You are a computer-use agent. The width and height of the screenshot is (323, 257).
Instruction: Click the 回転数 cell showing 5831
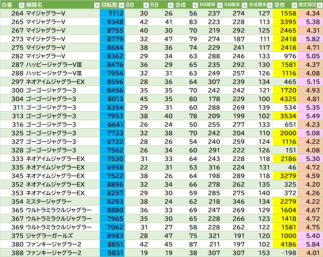pos(112,253)
